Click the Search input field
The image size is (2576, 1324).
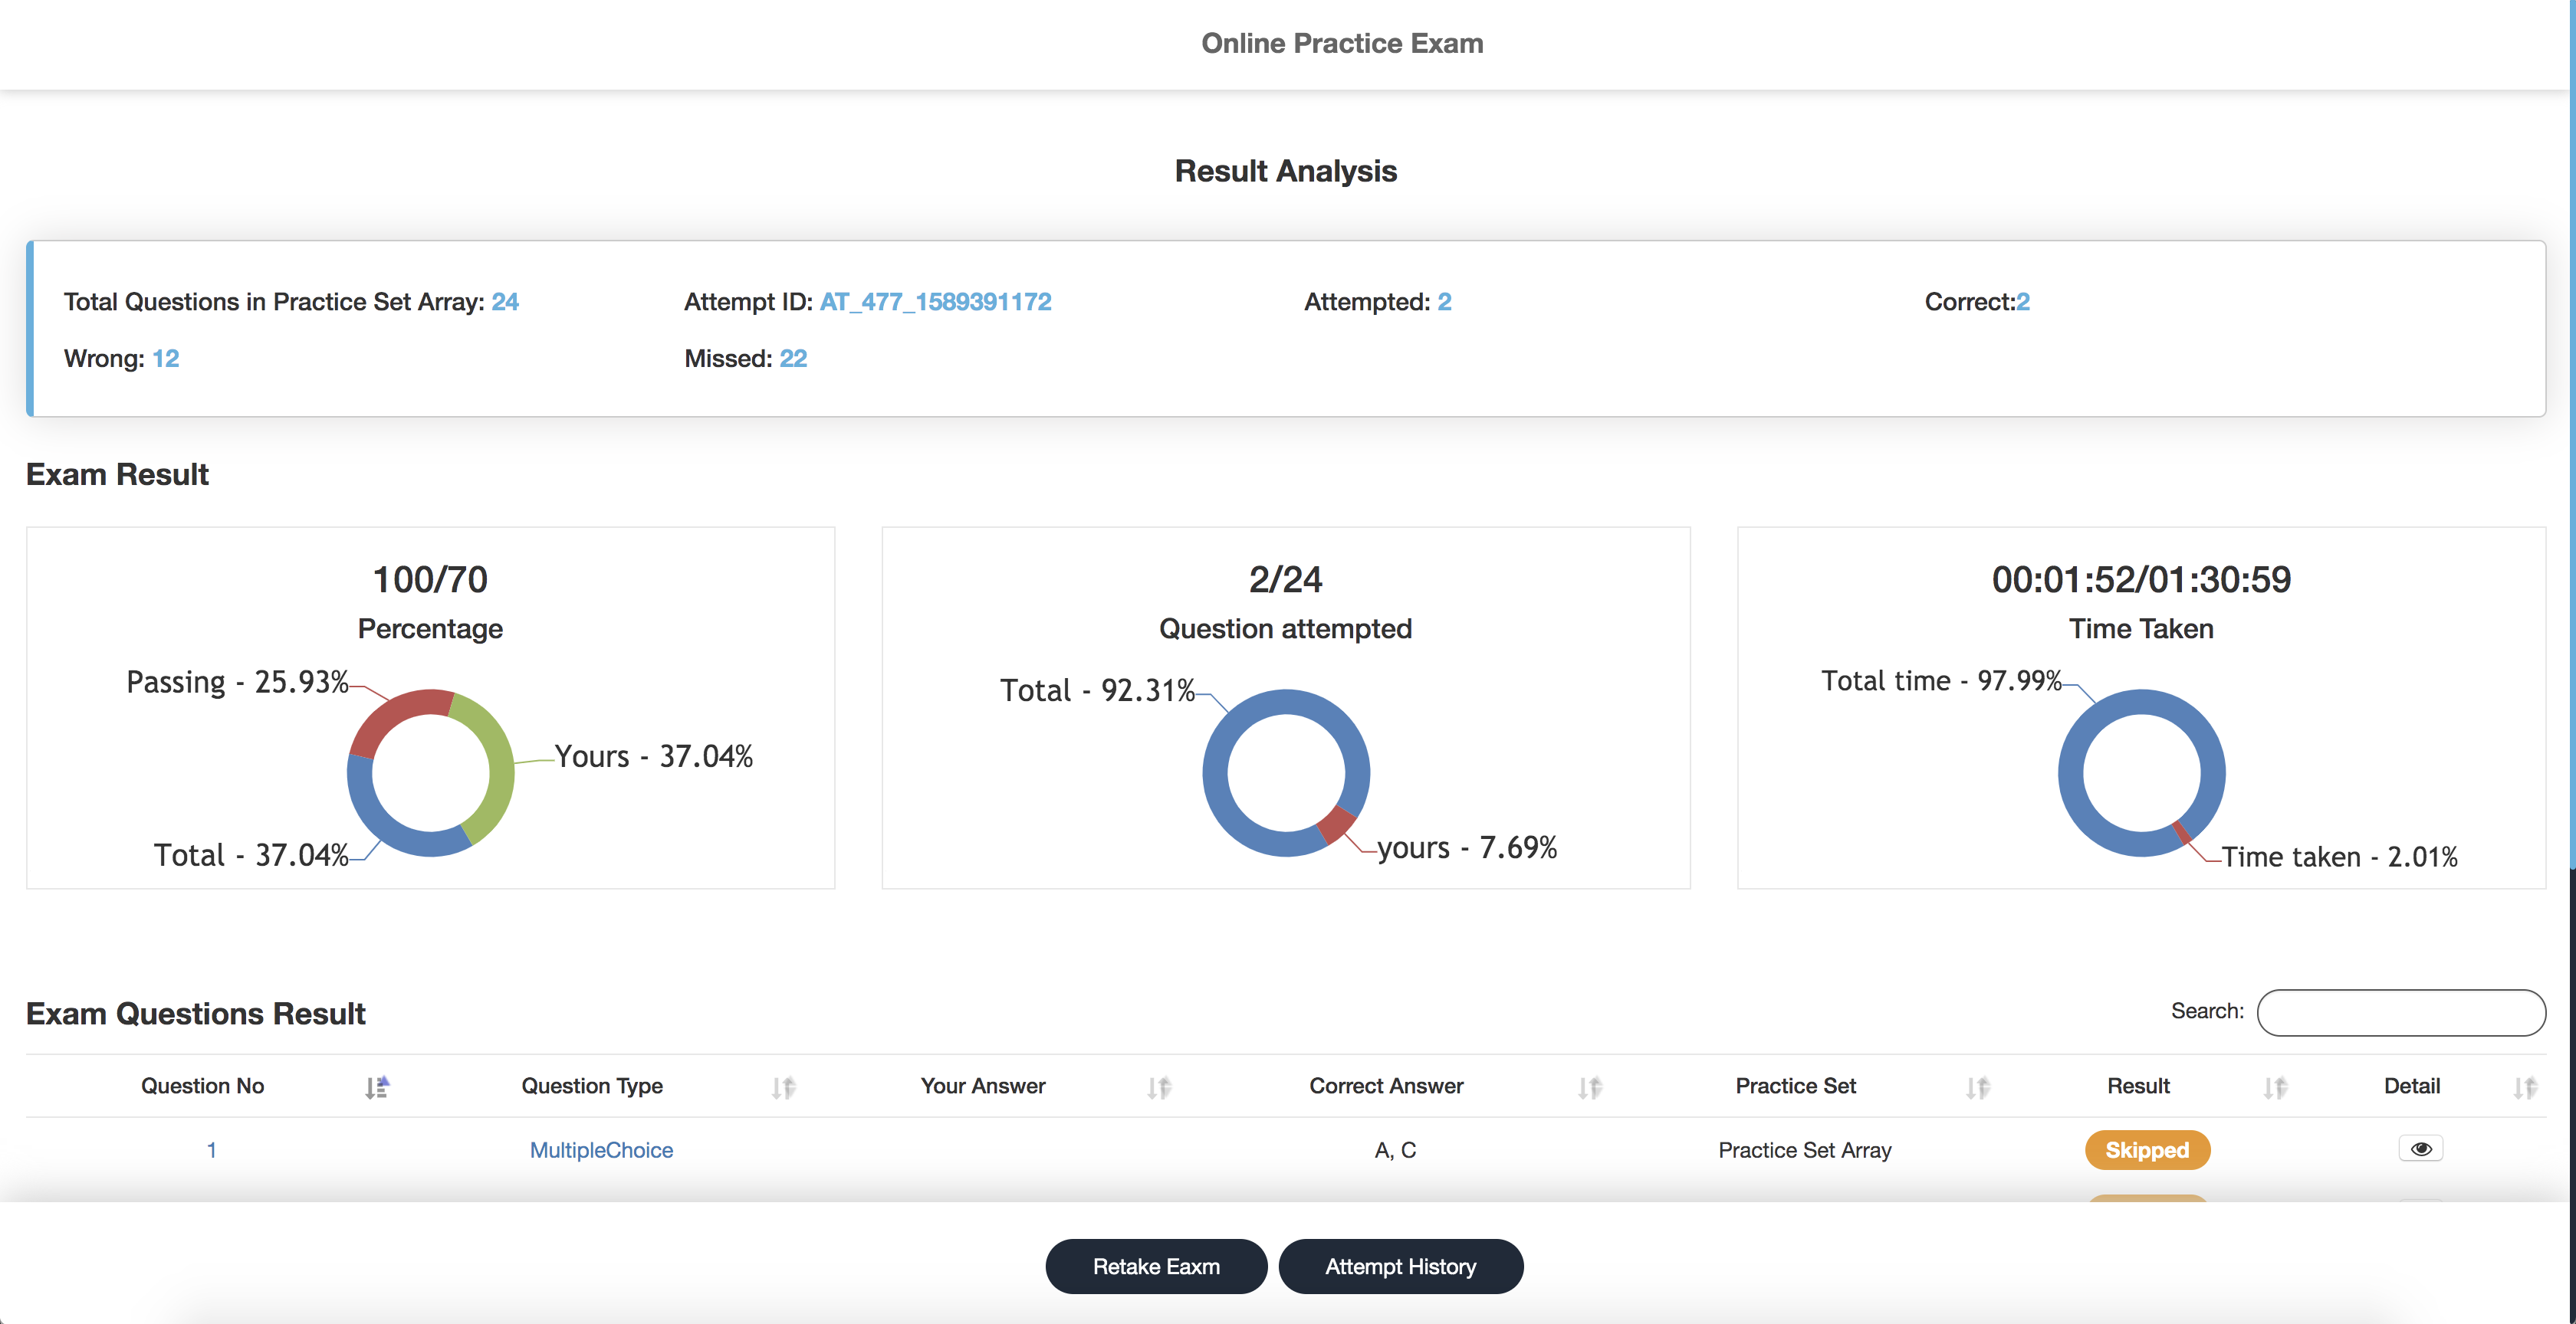pyautogui.click(x=2400, y=1012)
